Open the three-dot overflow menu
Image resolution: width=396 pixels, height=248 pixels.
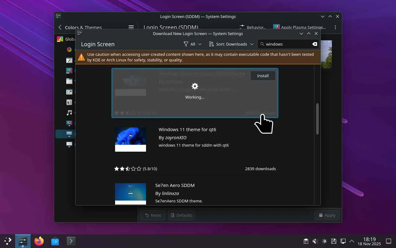(335, 27)
